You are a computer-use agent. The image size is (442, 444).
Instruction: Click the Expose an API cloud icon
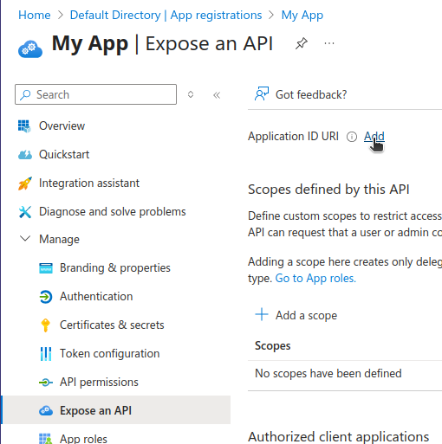click(x=46, y=410)
